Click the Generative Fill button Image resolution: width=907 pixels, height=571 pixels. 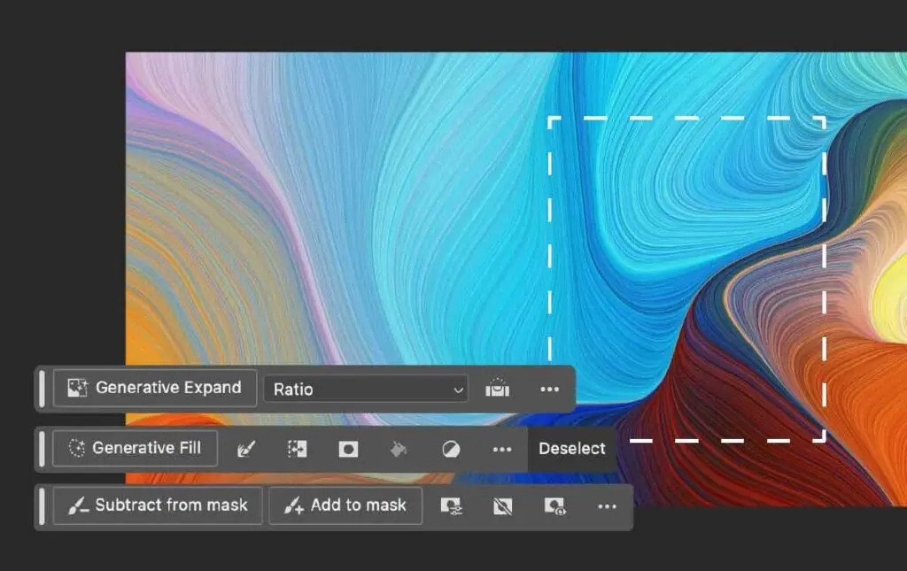tap(135, 448)
